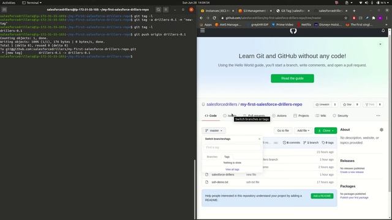Open the Terminal app menu in top bar
Screen dimensions: 392x220
click(x=32, y=2)
